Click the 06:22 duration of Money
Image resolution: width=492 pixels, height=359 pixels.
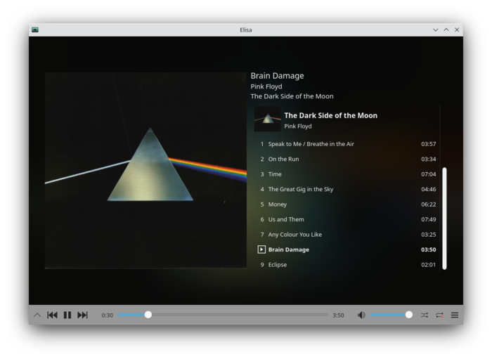[x=428, y=204]
